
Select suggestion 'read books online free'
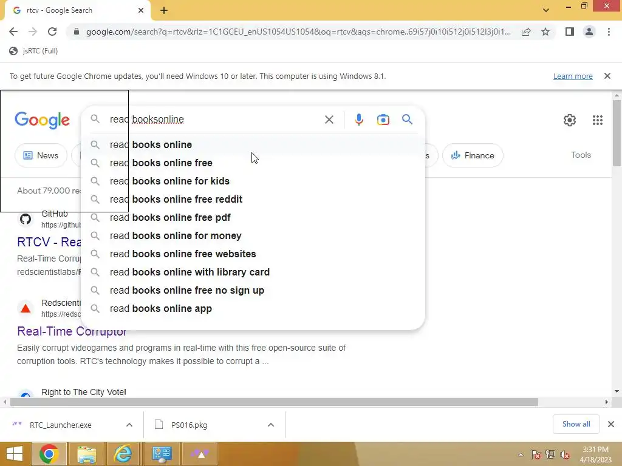tap(253, 163)
